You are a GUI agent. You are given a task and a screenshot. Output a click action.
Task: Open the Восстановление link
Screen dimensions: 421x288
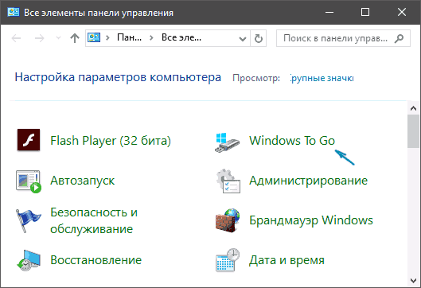[x=96, y=260]
